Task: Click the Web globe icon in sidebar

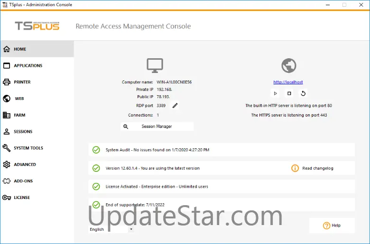Action: coord(7,99)
